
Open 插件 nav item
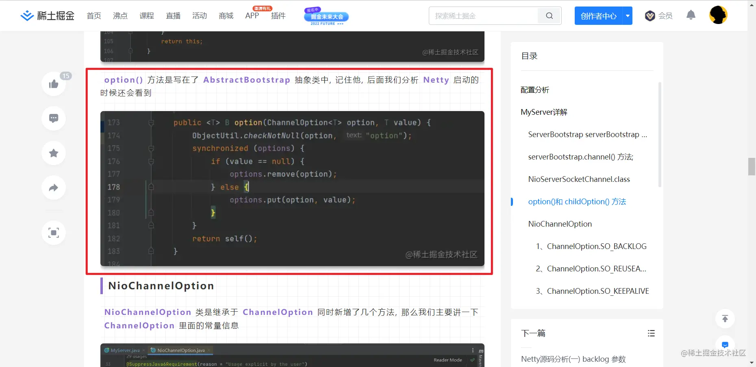278,16
